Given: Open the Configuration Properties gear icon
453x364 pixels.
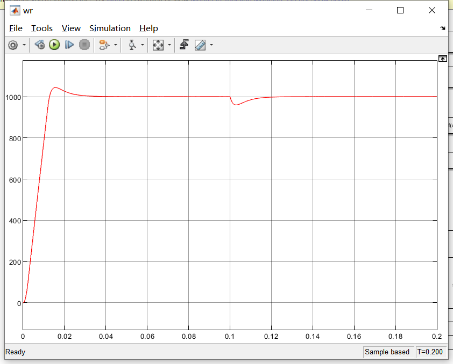Looking at the screenshot, I should 12,45.
